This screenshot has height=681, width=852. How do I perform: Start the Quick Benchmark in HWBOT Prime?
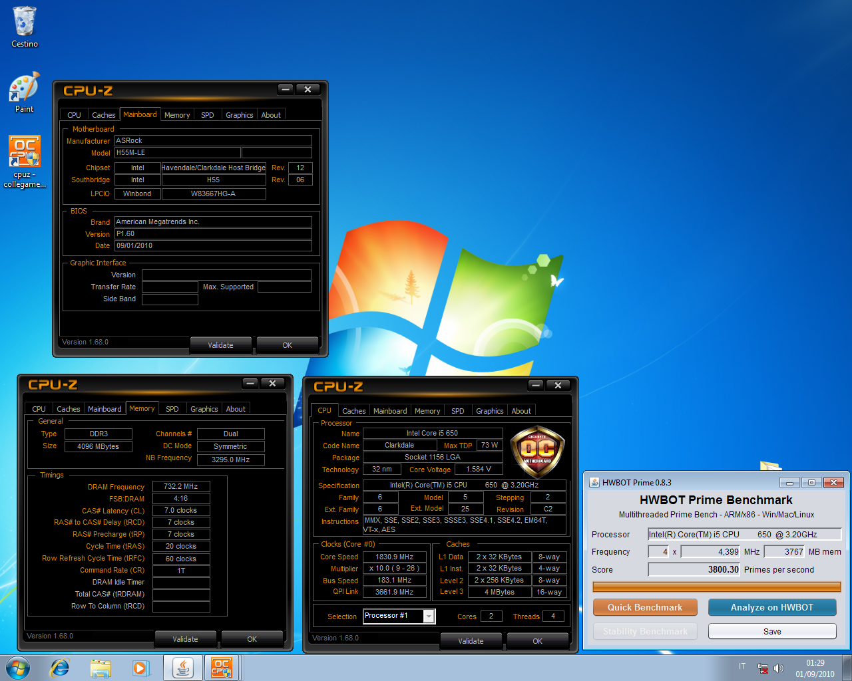tap(645, 607)
